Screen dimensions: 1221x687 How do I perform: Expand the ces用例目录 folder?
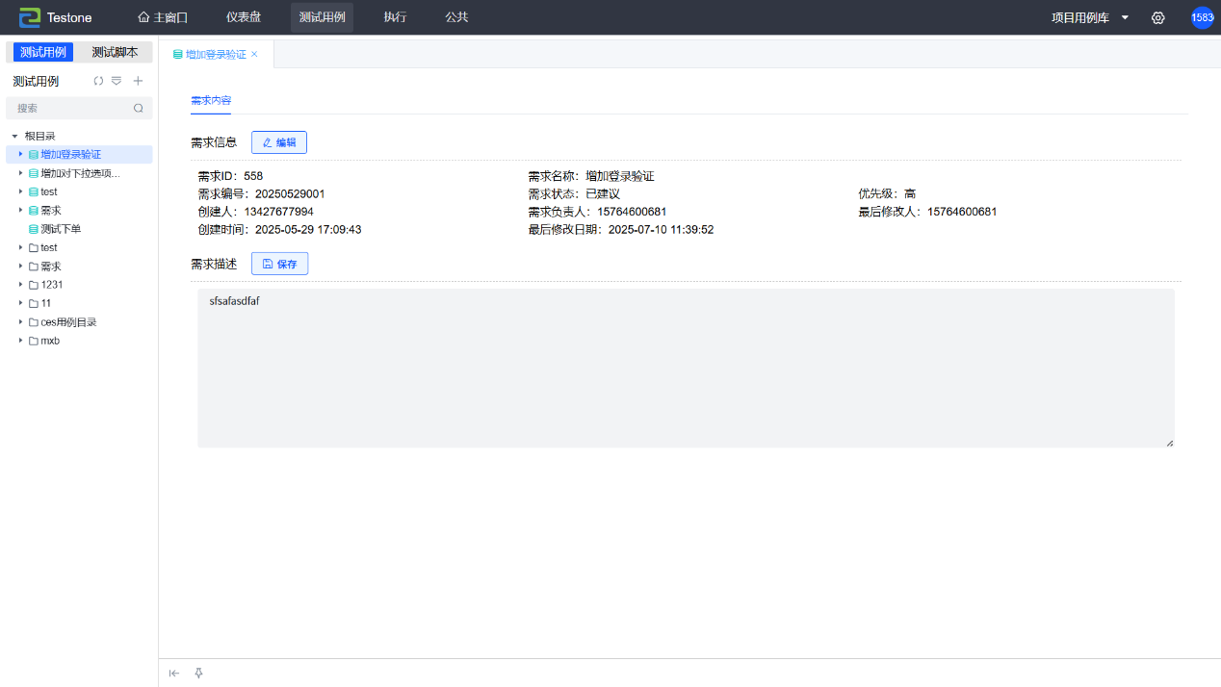[20, 322]
